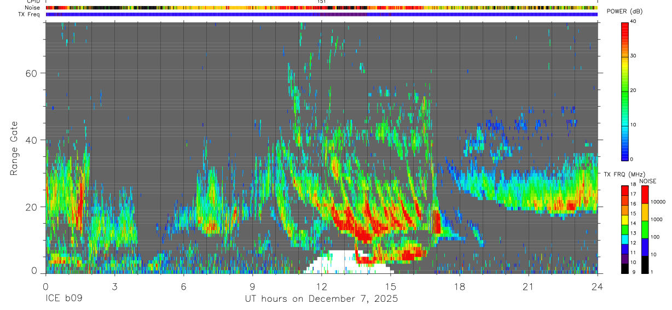Click the red 17–18 MHz swatch in TX FRQ legend
The image size is (672, 310).
click(625, 190)
